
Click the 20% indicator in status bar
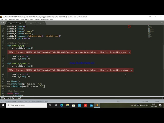118,101
